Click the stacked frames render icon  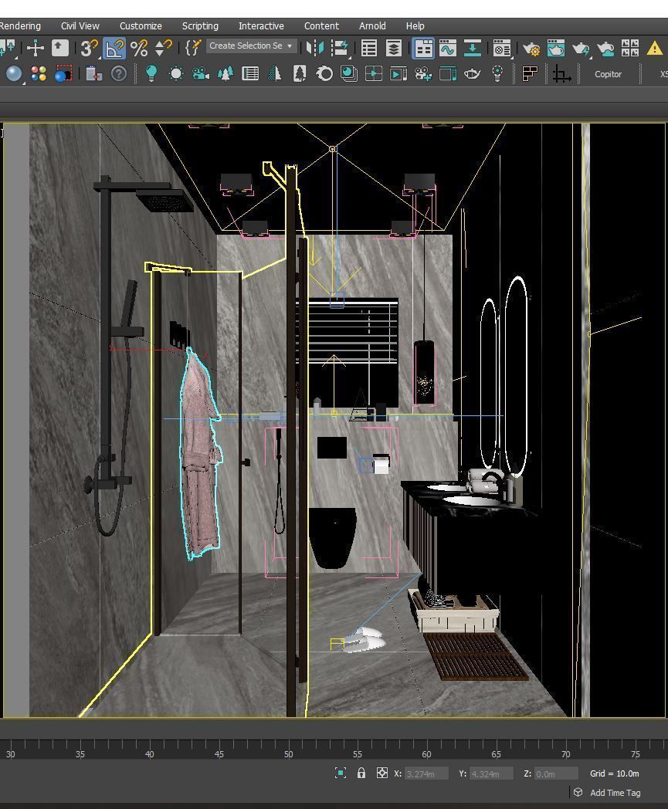click(350, 74)
